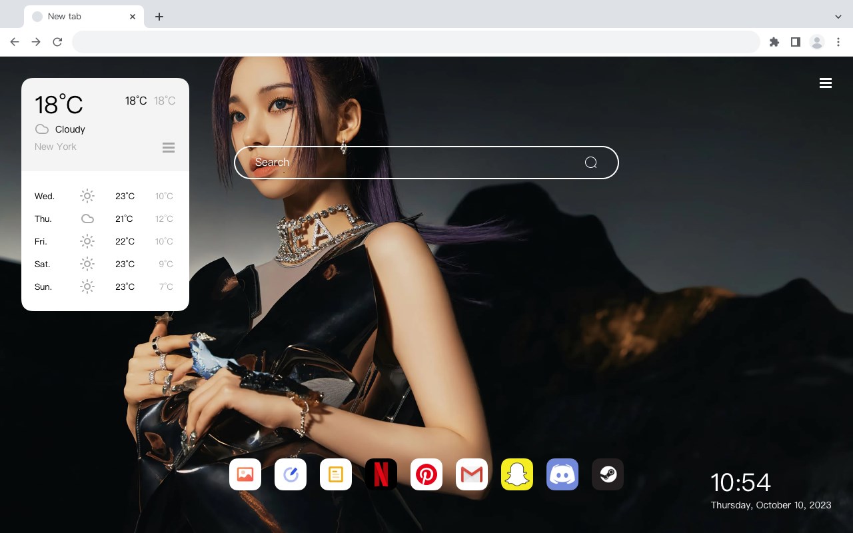Open a new browser tab
853x533 pixels.
point(159,17)
